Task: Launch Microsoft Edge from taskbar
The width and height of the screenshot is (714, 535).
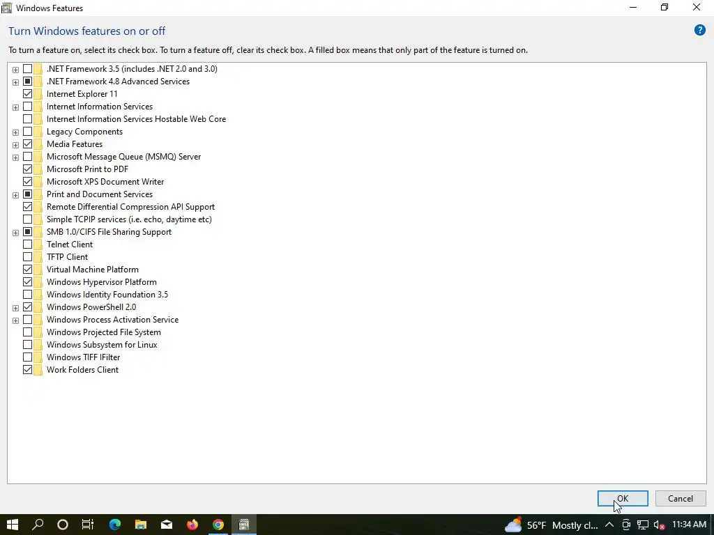Action: [x=115, y=525]
